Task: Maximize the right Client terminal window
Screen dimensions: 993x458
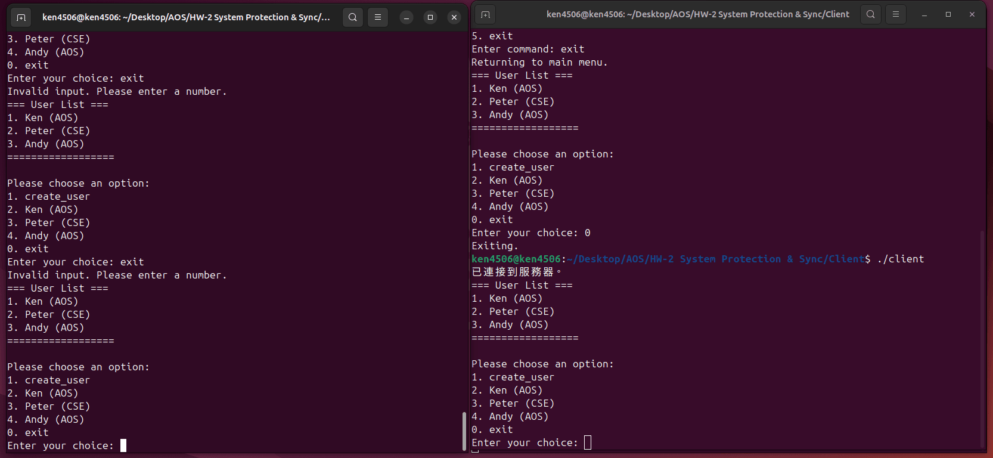Action: pos(948,14)
